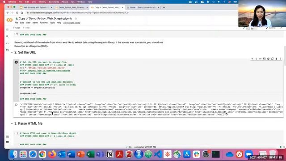The image size is (286, 161).
Task: Clear the output of the URL cell
Action: [x=16, y=105]
